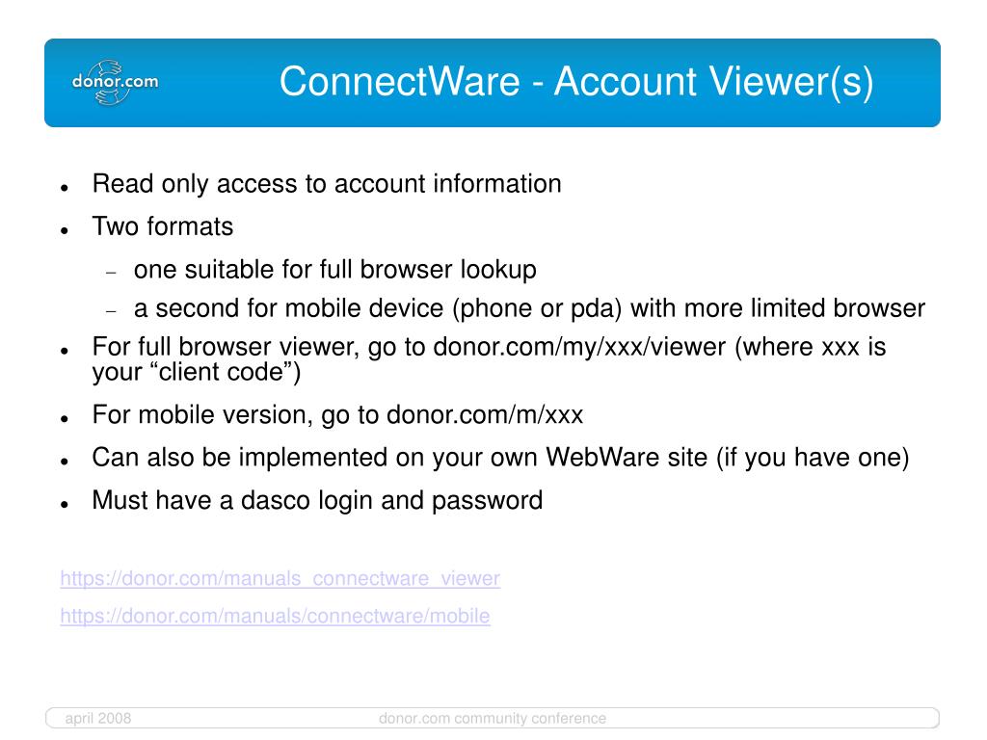Open the manuals/connectware/mobile link
987x740 pixels.
(275, 616)
